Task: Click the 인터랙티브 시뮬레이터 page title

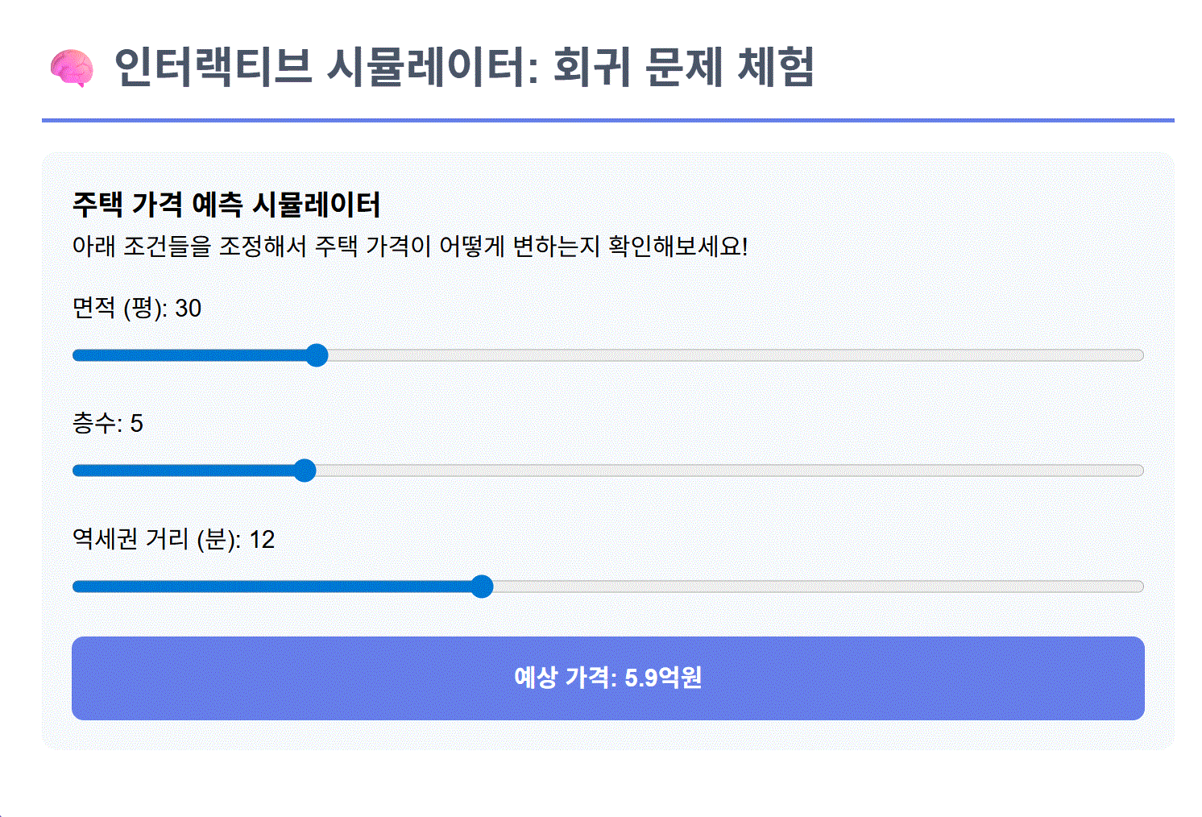Action: pyautogui.click(x=463, y=67)
